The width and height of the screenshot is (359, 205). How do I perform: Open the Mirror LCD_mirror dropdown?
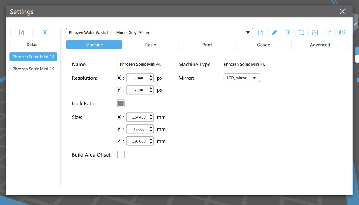point(242,78)
